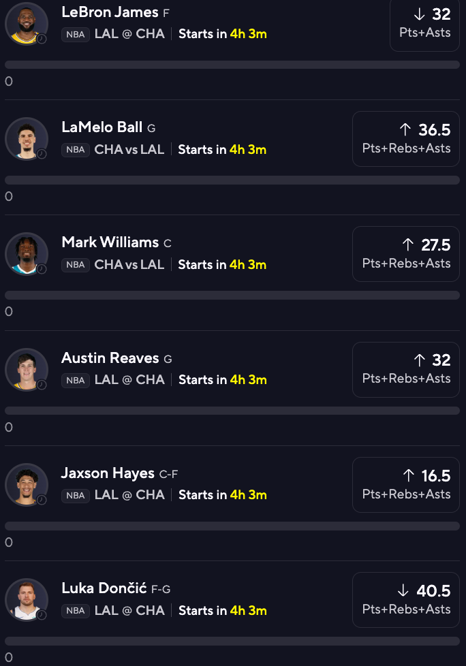Click Austin Reaves 32 projection box

(406, 369)
